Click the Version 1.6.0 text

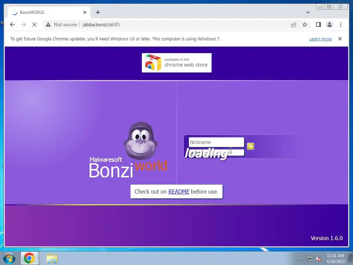pyautogui.click(x=327, y=238)
